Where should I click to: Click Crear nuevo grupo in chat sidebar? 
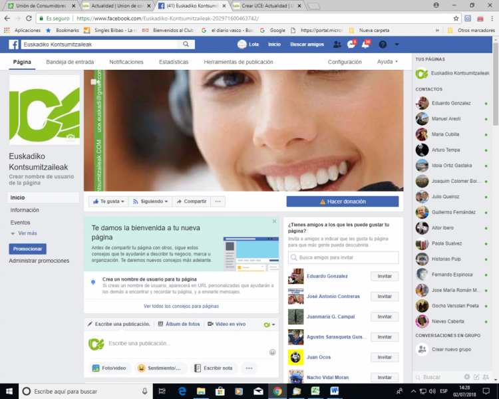(444, 349)
